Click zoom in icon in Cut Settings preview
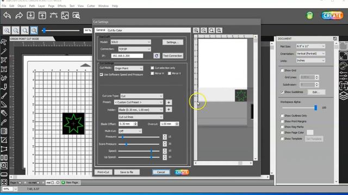This screenshot has width=348, height=195. coord(196,30)
